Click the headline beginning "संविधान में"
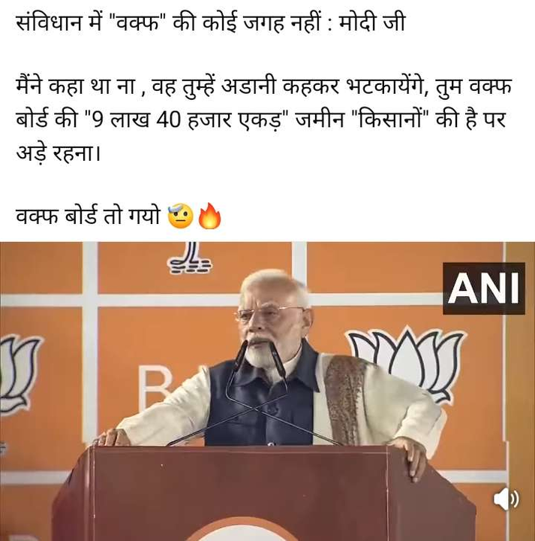The height and width of the screenshot is (541, 535). 211,23
